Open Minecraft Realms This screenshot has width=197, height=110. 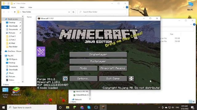(x=113, y=68)
